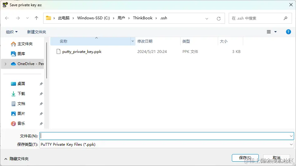
Task: Go back with the left arrow
Action: tap(7, 18)
